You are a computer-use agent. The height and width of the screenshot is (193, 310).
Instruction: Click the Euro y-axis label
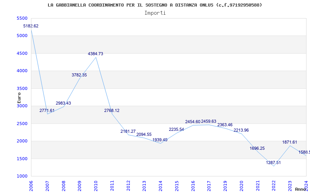point(19,98)
